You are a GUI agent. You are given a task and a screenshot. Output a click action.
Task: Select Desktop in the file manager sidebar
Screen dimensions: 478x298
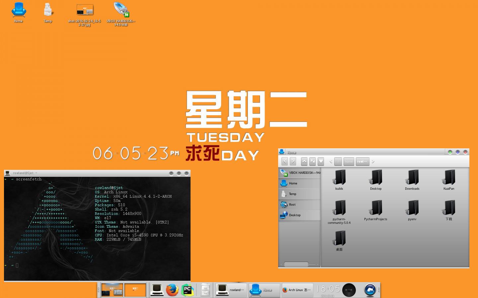coord(300,215)
